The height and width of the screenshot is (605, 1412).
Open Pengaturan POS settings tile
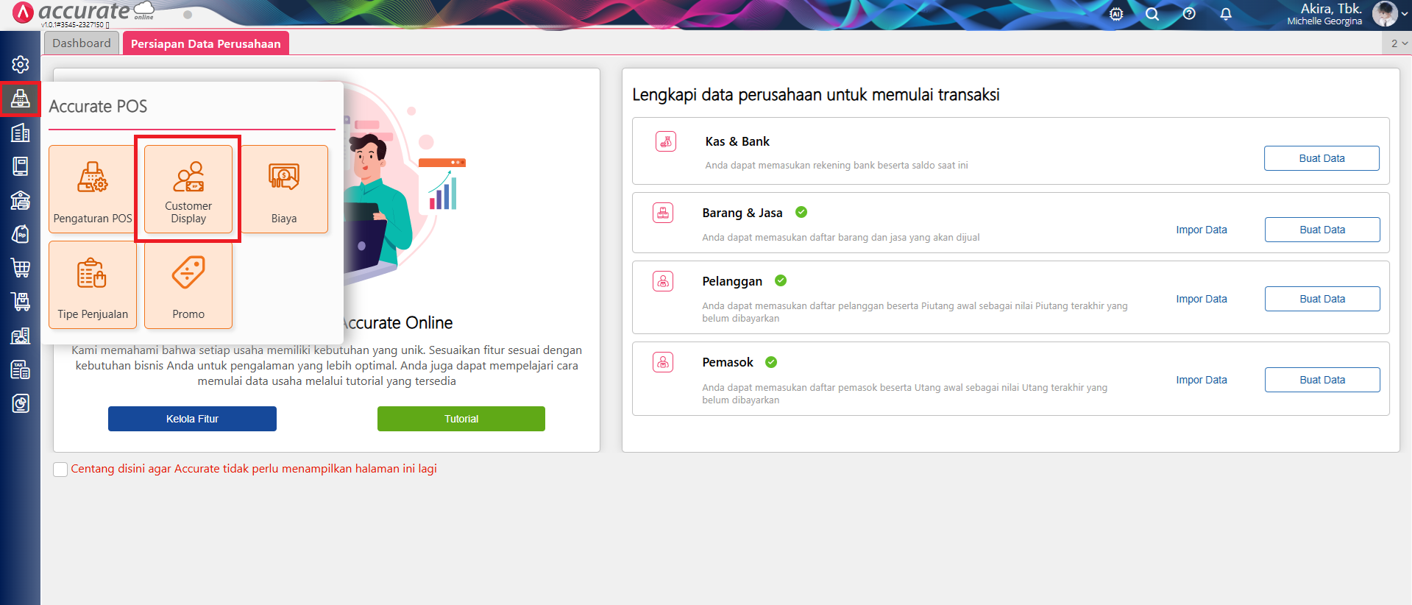[93, 189]
